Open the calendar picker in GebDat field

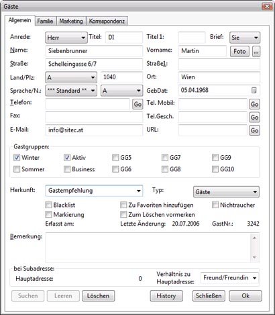point(254,91)
